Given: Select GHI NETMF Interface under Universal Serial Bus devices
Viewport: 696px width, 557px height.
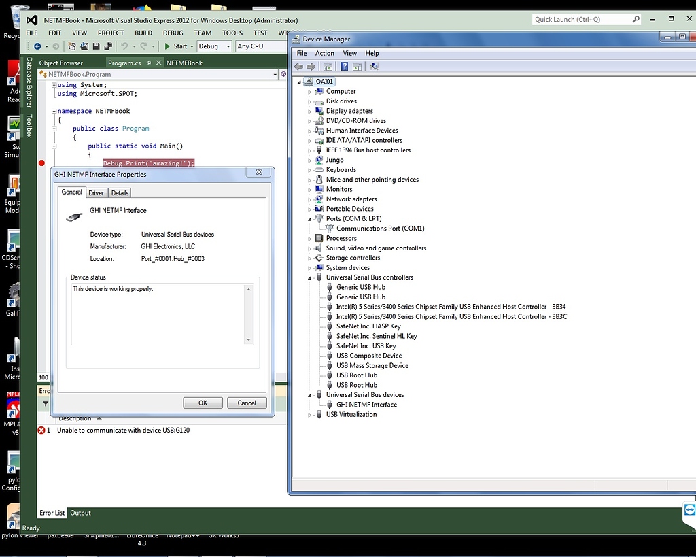Looking at the screenshot, I should [x=366, y=404].
